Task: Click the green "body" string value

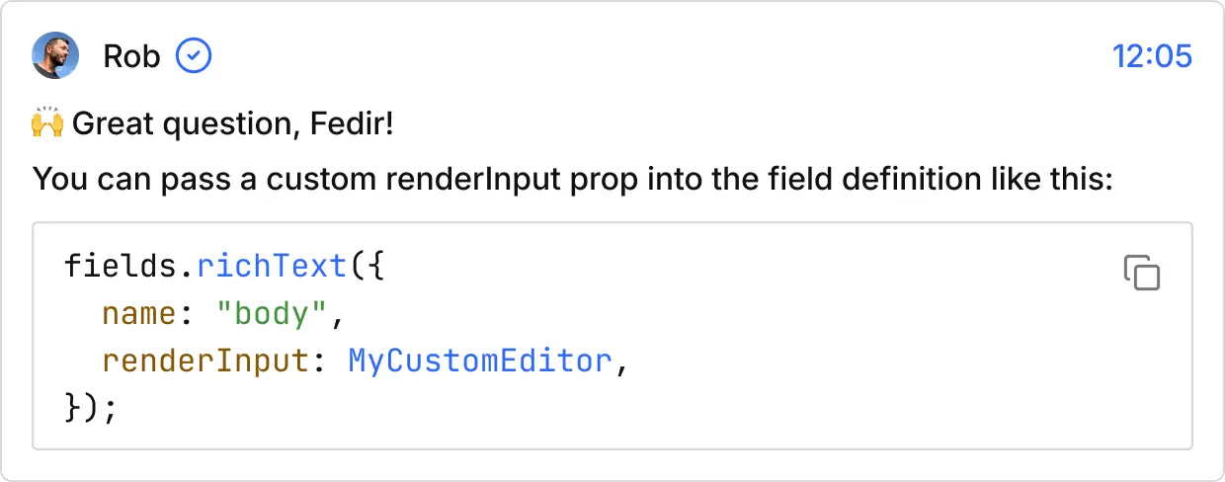Action: pos(274,315)
